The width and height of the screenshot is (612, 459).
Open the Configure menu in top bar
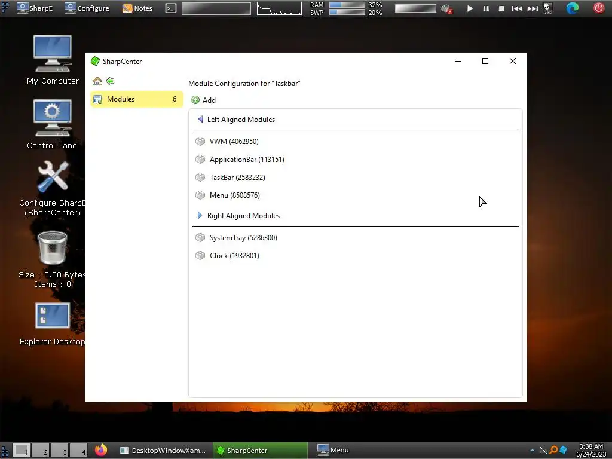(x=87, y=8)
